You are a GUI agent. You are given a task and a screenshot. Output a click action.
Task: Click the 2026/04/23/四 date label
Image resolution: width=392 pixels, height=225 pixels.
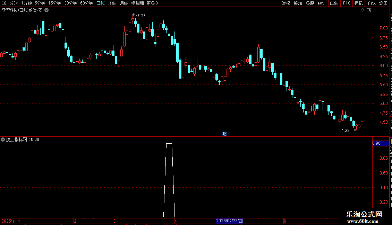click(x=229, y=221)
